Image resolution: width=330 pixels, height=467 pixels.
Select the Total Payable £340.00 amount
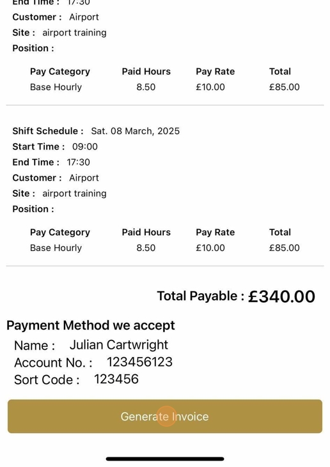[x=281, y=296]
